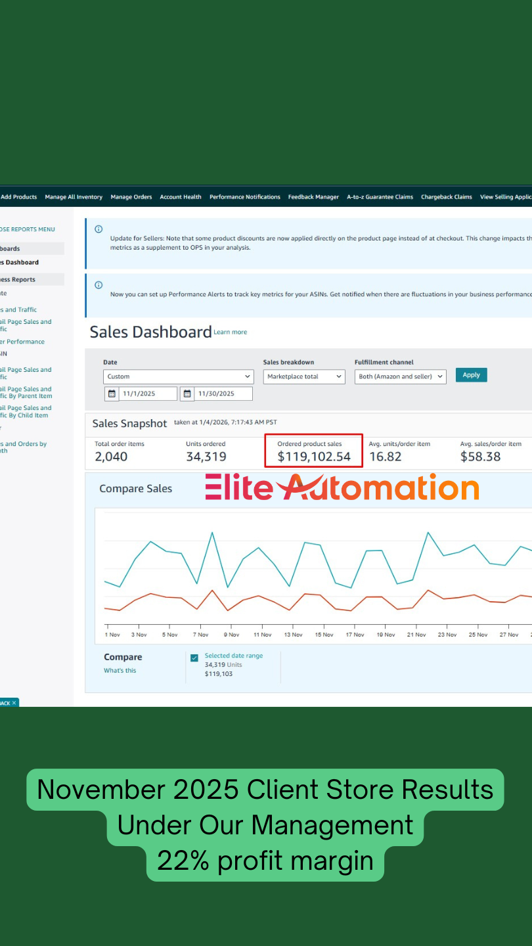Expand the Sales breakdown dropdown

point(304,376)
